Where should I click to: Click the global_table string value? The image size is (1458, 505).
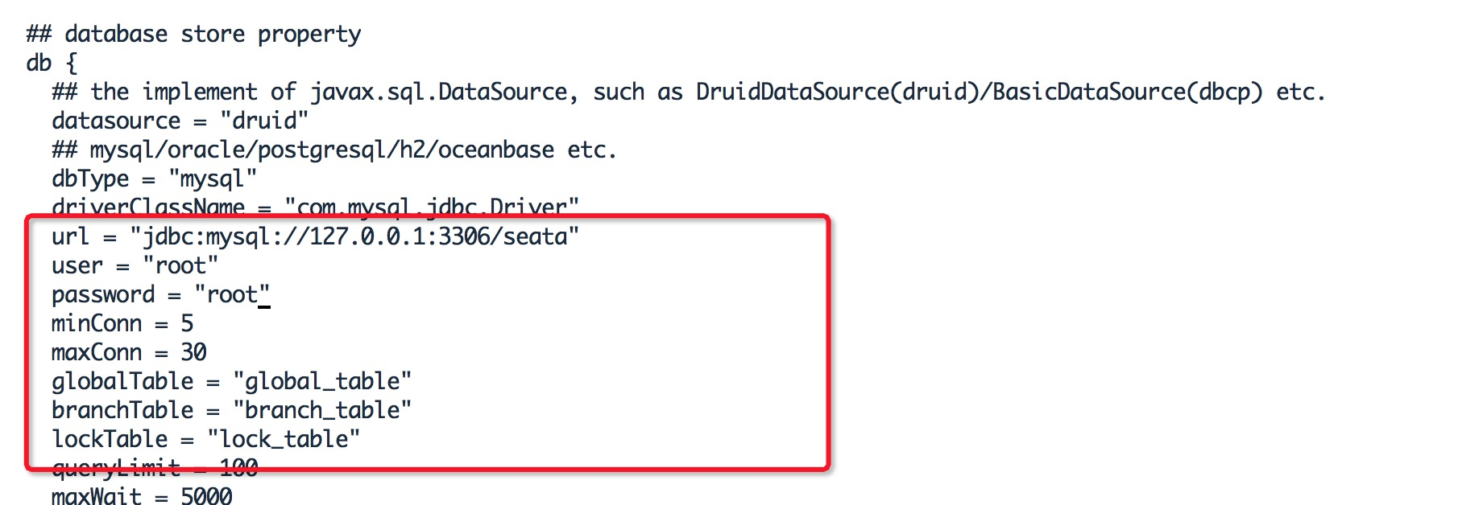(322, 381)
